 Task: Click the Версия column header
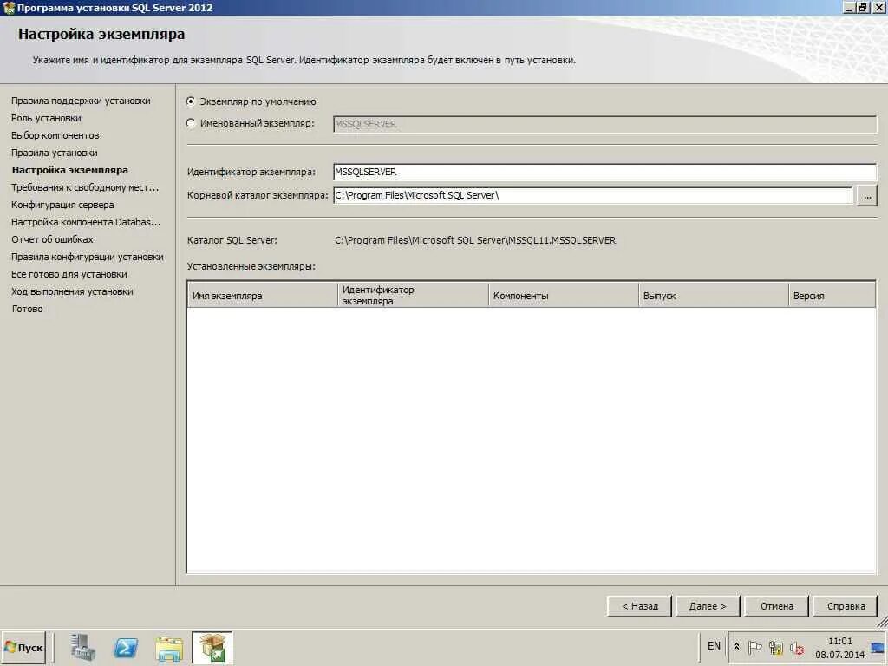tap(832, 296)
